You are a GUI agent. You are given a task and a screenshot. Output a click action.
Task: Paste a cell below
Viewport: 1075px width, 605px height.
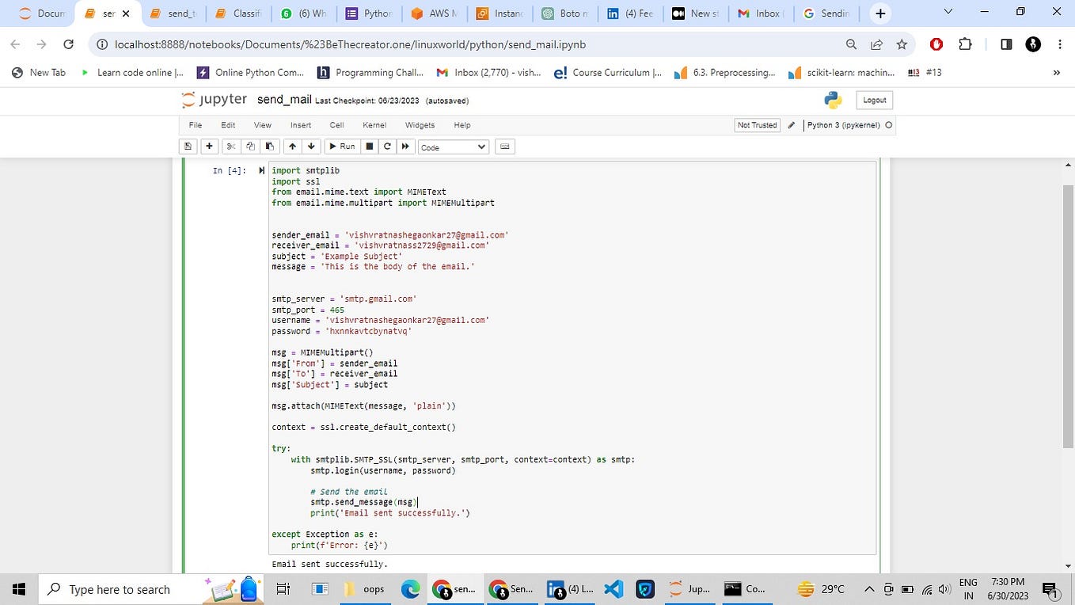tap(268, 146)
